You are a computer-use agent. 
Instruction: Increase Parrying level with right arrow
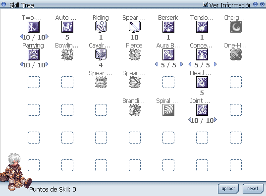coord(47,64)
